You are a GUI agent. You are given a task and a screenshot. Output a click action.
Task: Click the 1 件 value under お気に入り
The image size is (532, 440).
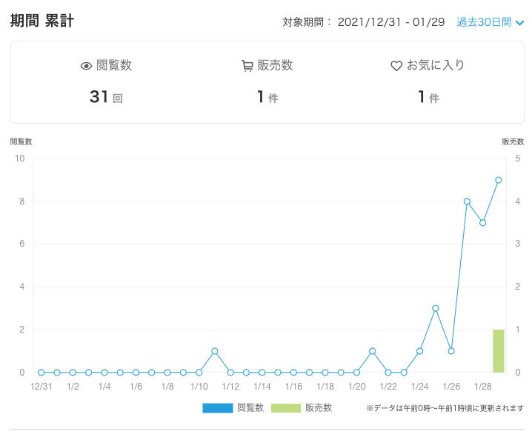coord(429,97)
